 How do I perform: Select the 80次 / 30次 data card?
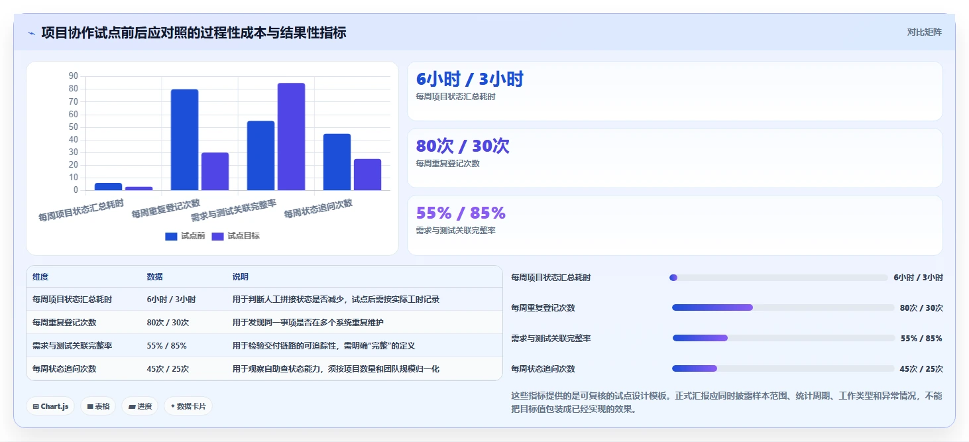pyautogui.click(x=675, y=158)
